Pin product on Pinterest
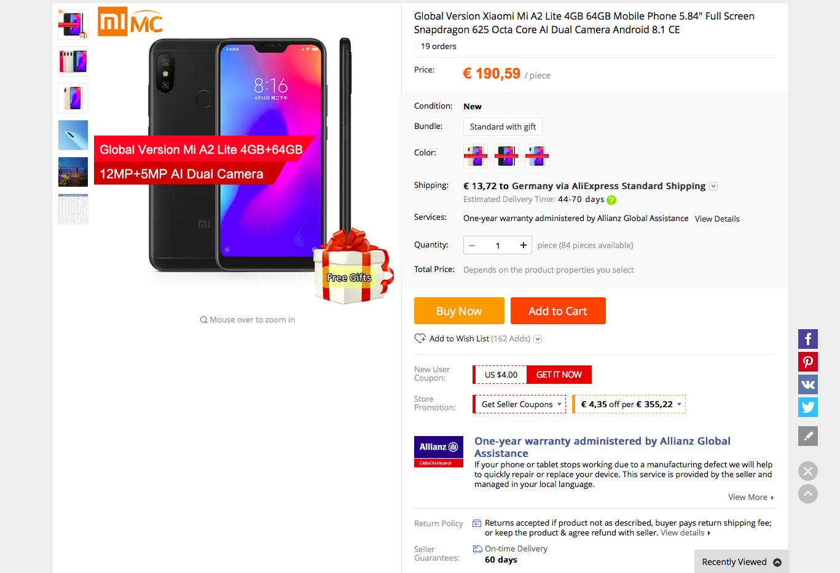 pos(807,362)
